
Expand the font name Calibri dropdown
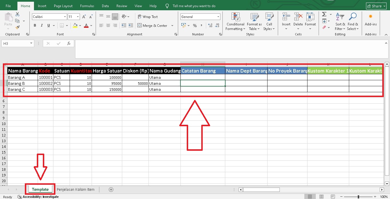tap(65, 17)
